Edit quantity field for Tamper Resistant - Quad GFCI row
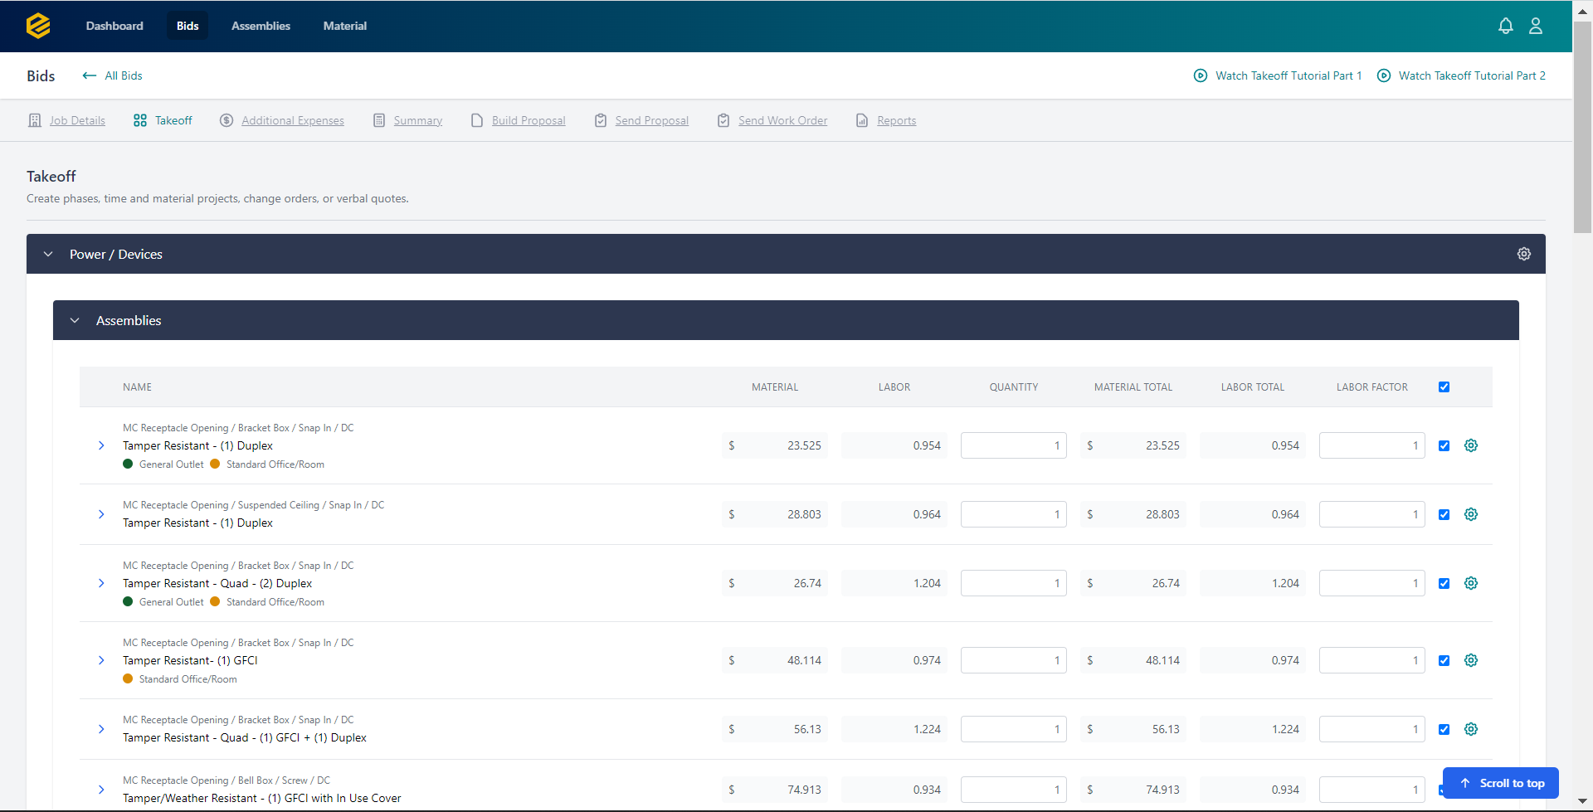Viewport: 1593px width, 812px height. (1013, 729)
